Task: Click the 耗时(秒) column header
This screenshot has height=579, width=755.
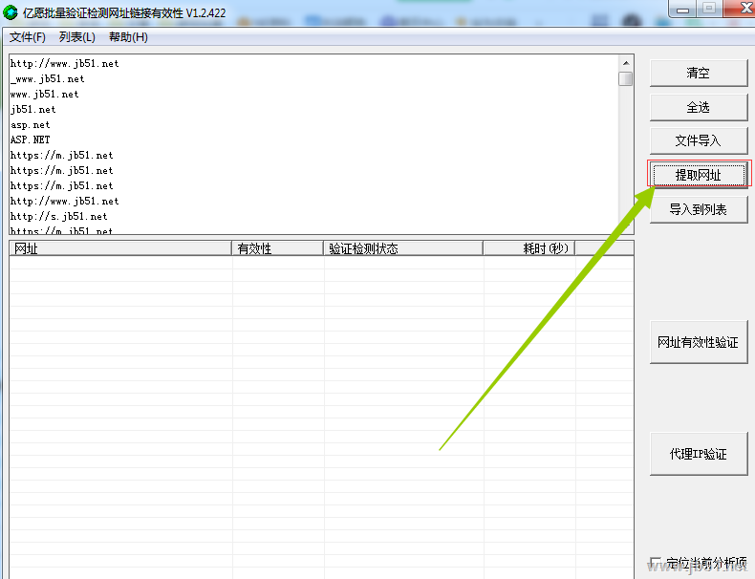Action: (x=528, y=248)
